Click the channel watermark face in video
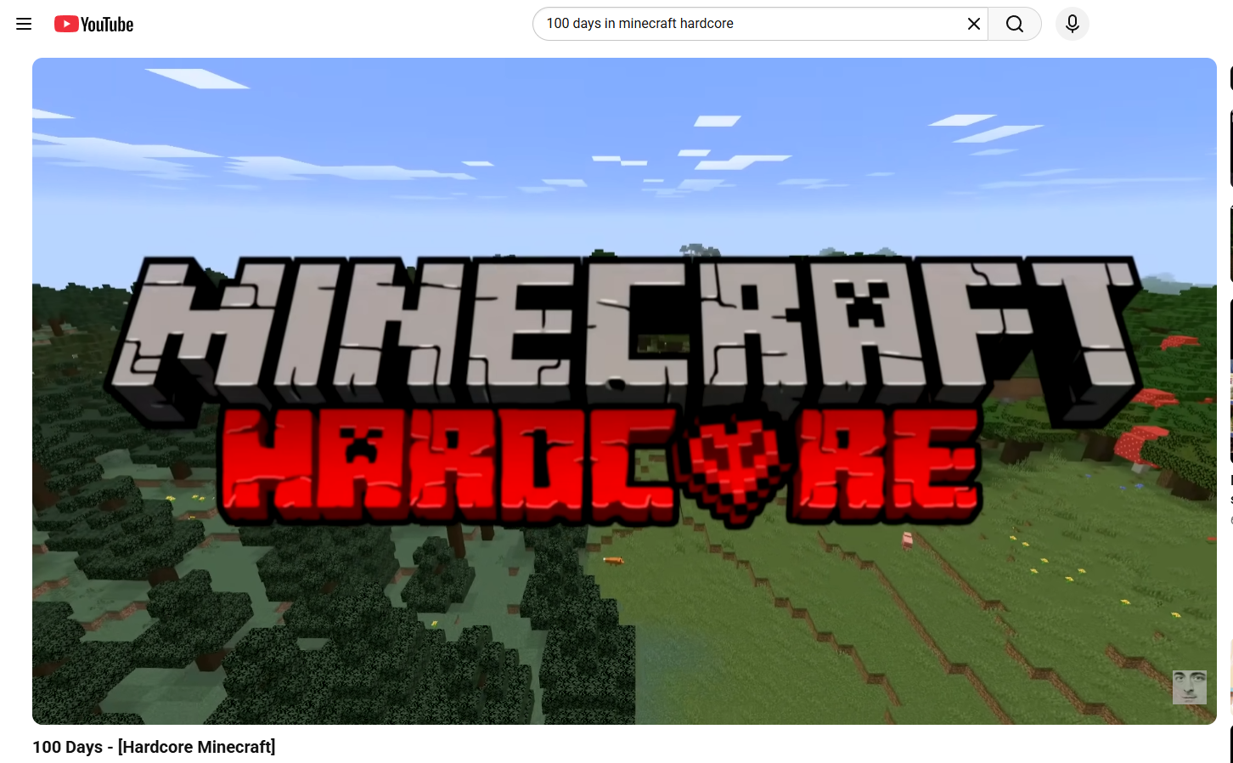Image resolution: width=1233 pixels, height=763 pixels. [1189, 687]
